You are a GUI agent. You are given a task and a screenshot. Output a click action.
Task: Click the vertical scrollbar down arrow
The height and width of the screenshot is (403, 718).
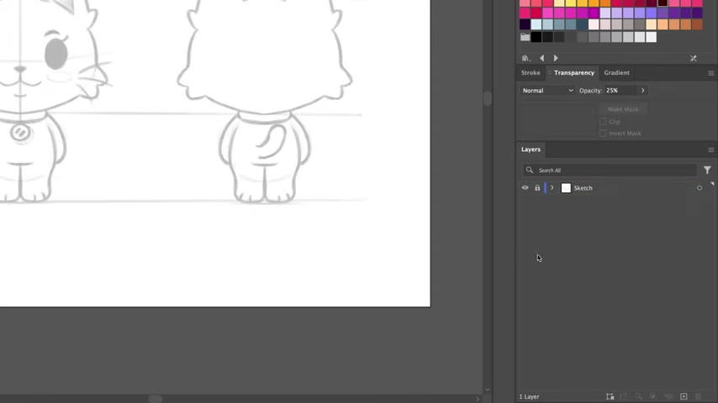[488, 390]
